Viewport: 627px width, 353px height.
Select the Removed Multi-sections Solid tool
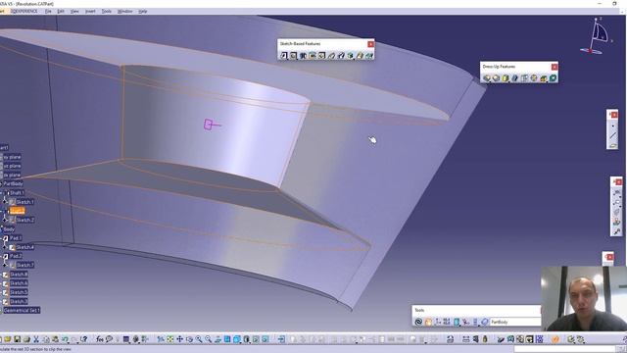pyautogui.click(x=369, y=56)
